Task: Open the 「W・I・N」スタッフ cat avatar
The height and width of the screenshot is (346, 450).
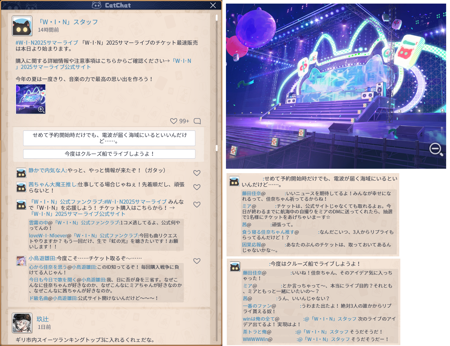Action: (x=22, y=26)
